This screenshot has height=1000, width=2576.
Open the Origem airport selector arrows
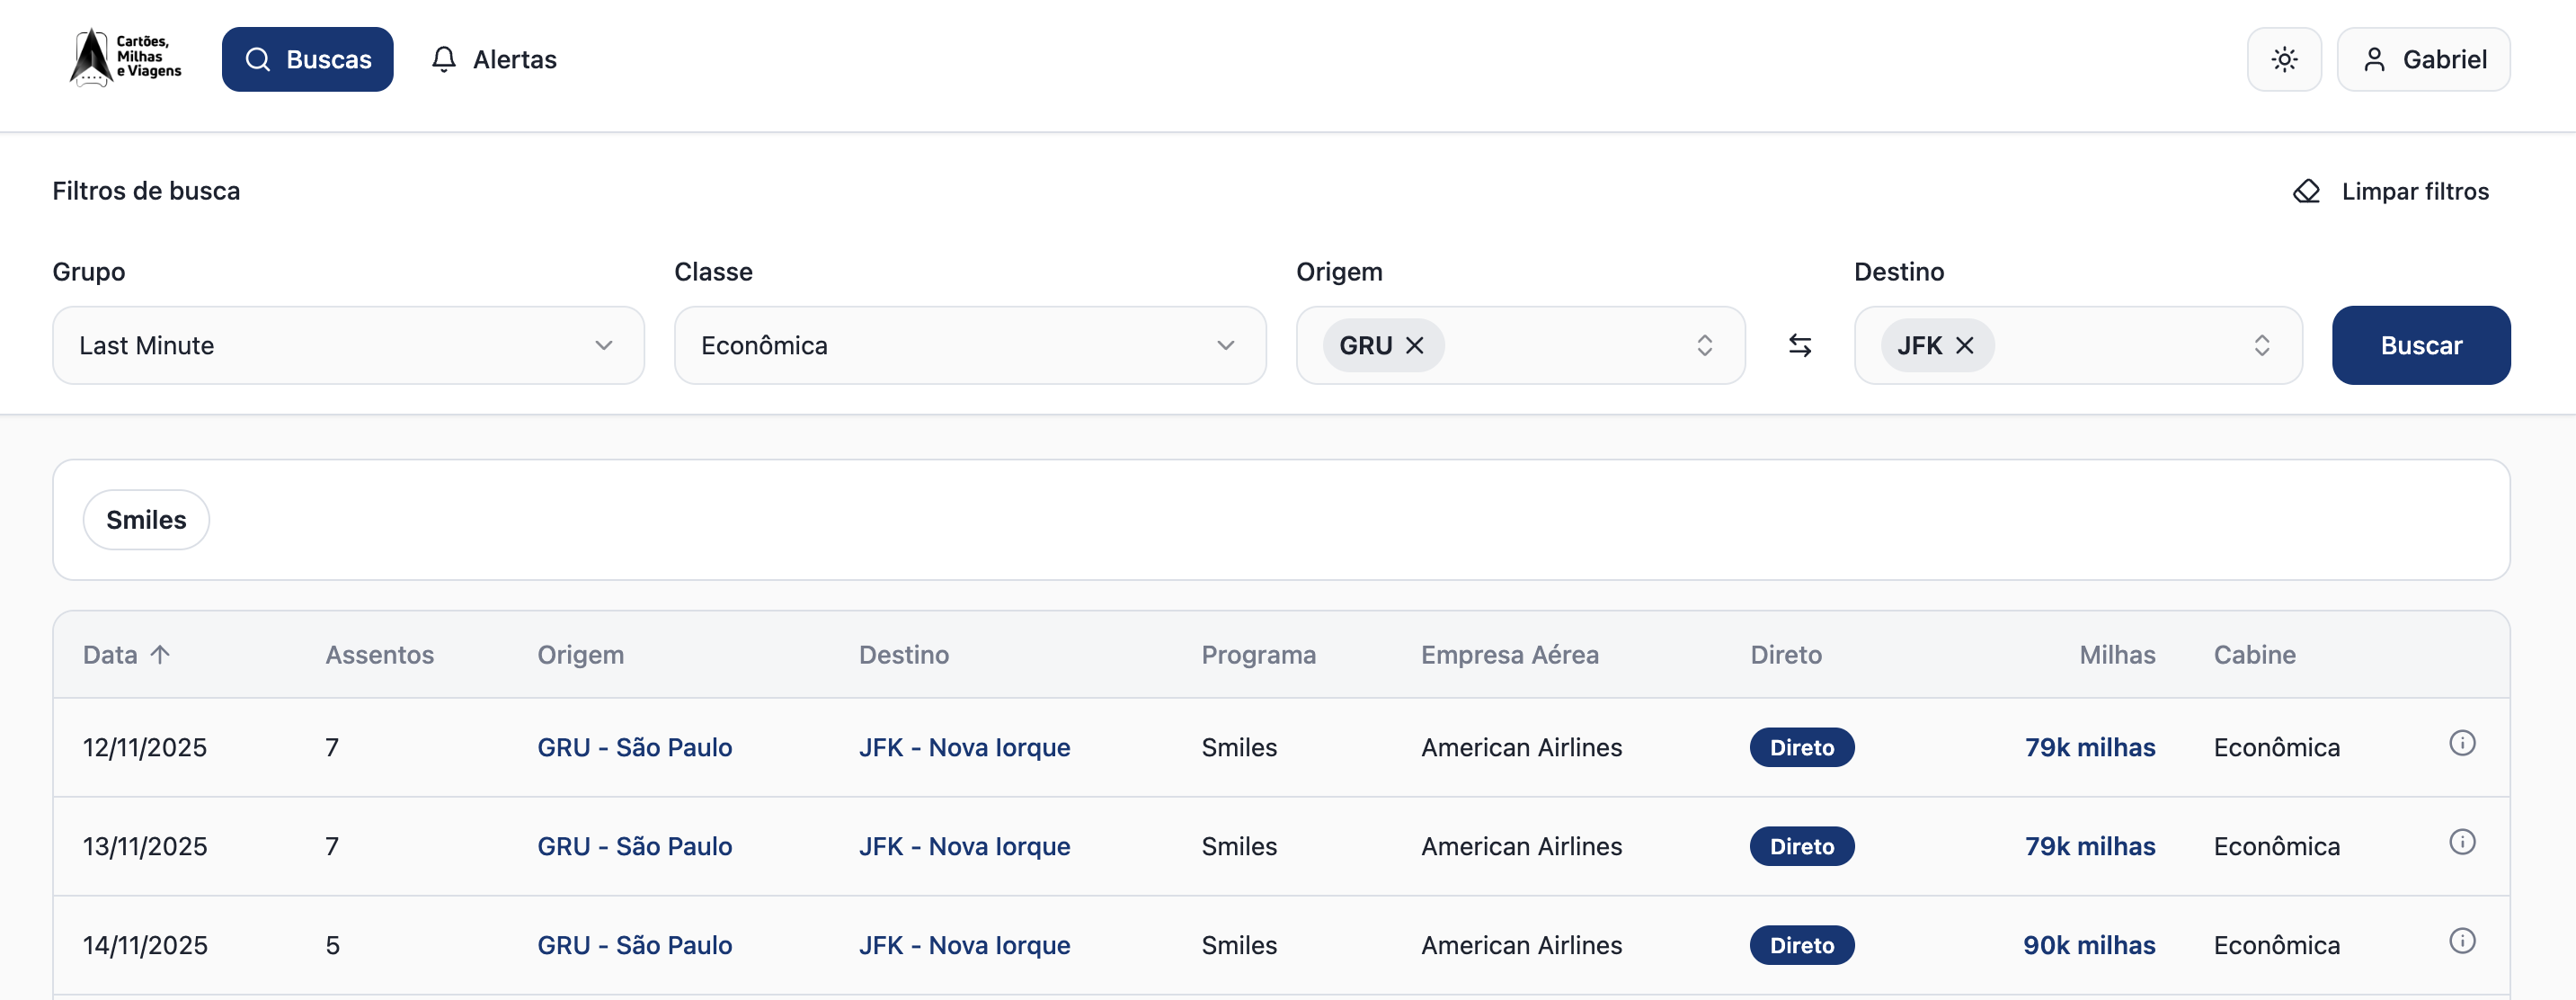tap(1704, 345)
